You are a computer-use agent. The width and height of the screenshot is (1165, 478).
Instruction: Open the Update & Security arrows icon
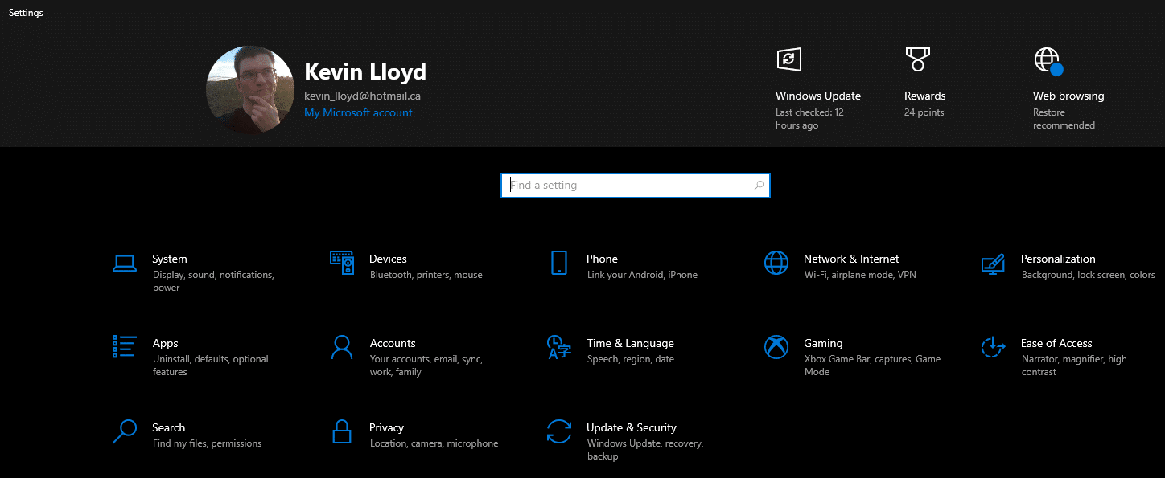coord(559,431)
